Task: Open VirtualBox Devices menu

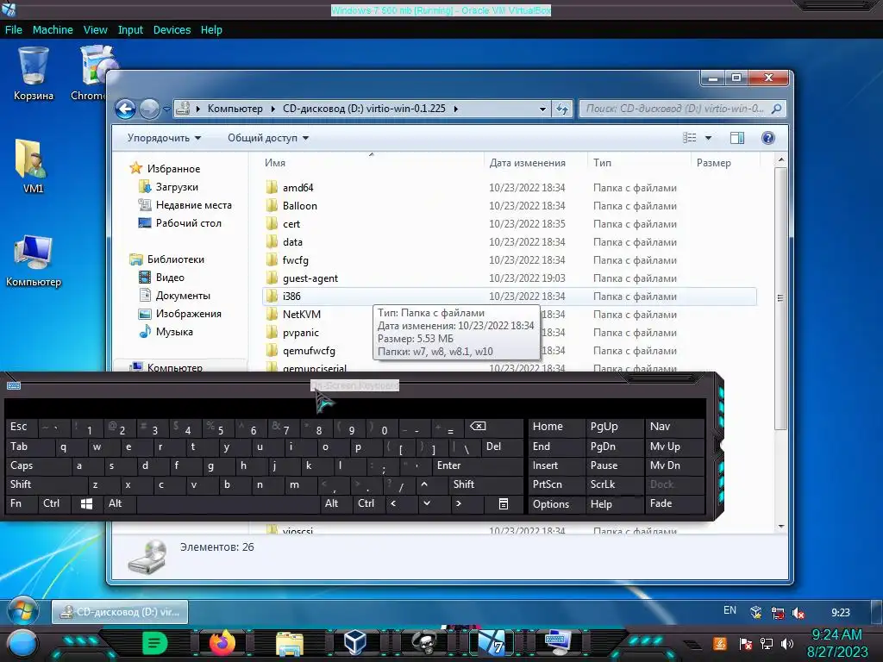Action: tap(172, 30)
